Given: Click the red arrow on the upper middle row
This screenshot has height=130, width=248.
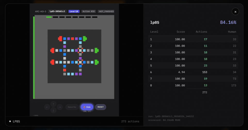Looking at the screenshot, I should coord(52,51).
